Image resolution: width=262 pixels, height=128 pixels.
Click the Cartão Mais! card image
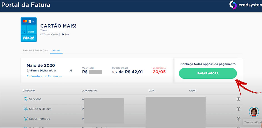(x=29, y=29)
